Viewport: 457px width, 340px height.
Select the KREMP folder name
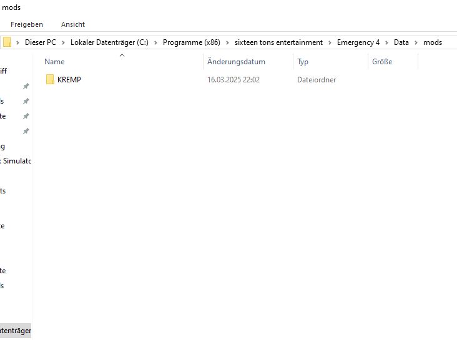(x=69, y=80)
